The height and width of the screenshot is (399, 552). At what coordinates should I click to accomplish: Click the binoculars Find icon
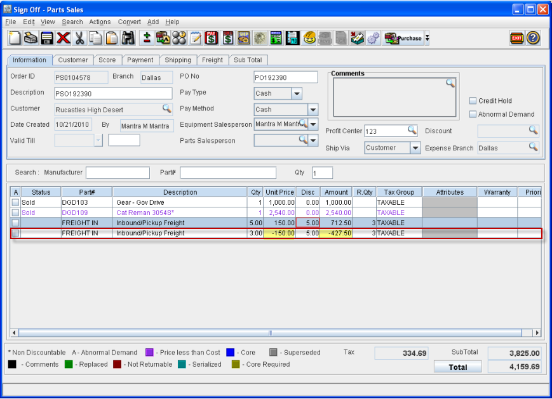(x=128, y=38)
